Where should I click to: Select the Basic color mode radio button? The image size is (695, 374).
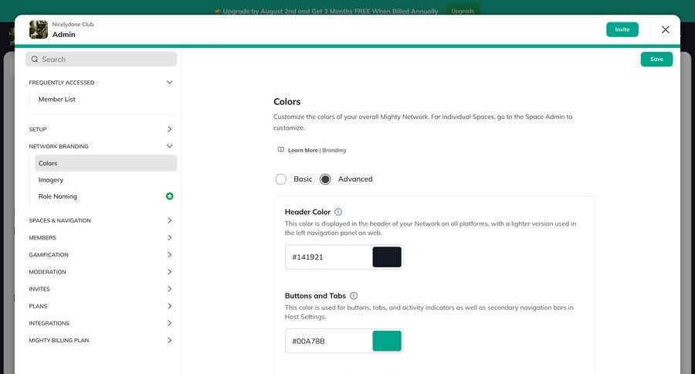[x=280, y=179]
